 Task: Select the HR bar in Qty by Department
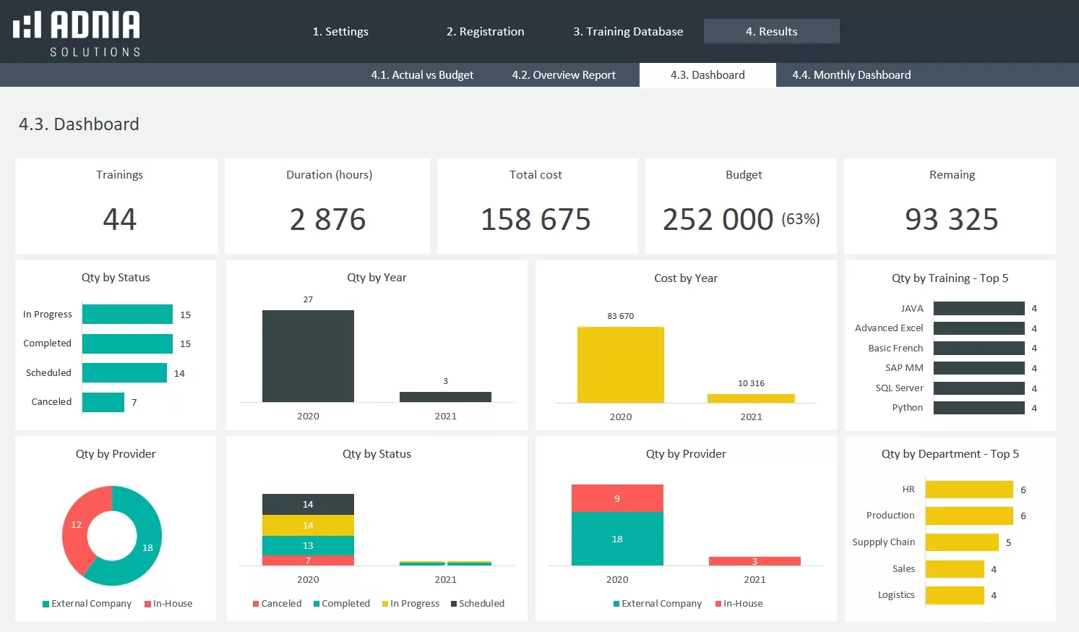point(968,490)
